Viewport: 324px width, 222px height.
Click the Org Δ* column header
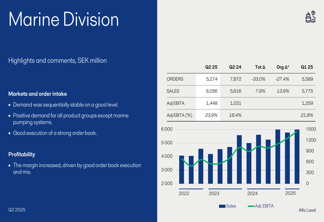point(283,67)
